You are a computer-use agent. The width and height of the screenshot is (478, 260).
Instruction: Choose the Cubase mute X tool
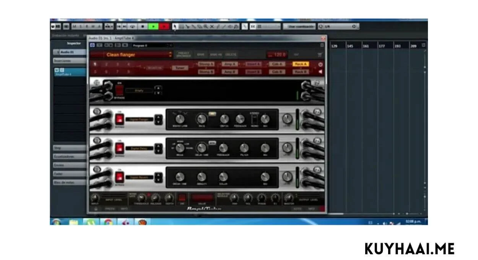pos(212,26)
